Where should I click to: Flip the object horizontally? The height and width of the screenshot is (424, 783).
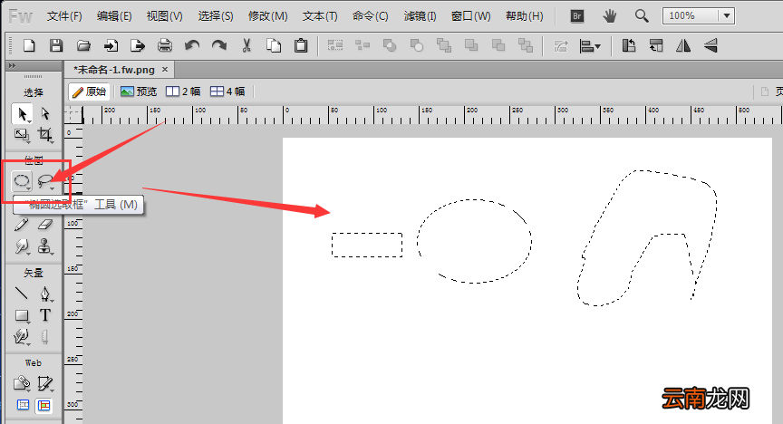(x=683, y=46)
